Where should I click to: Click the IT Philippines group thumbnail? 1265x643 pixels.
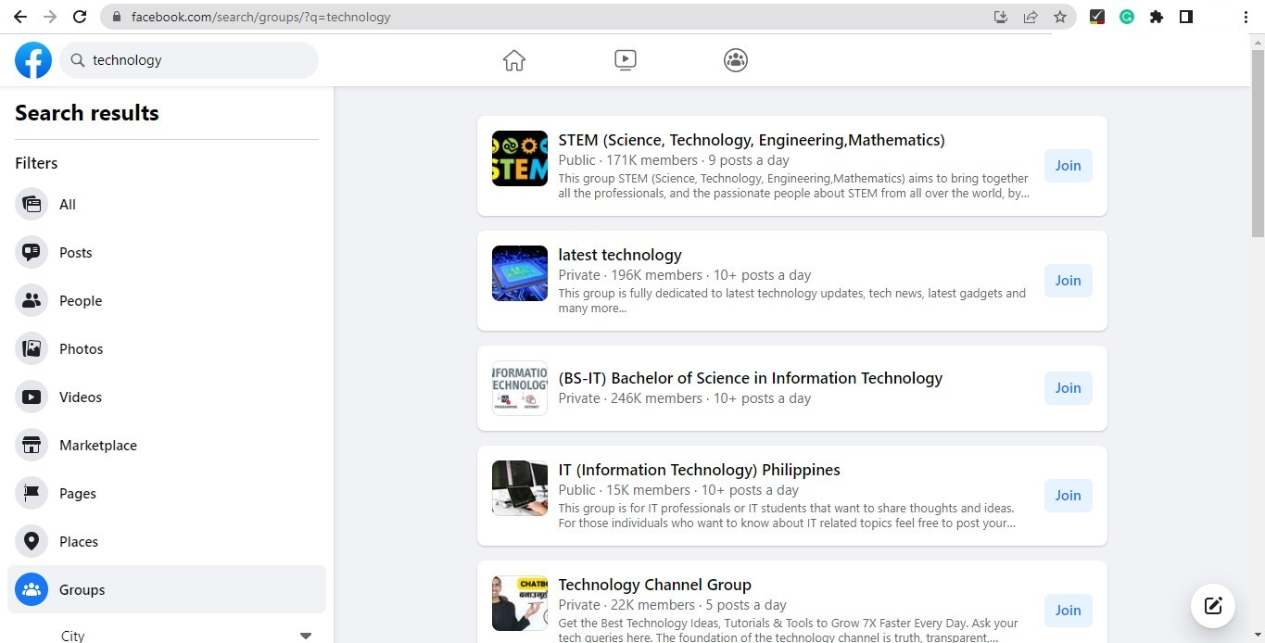(520, 488)
